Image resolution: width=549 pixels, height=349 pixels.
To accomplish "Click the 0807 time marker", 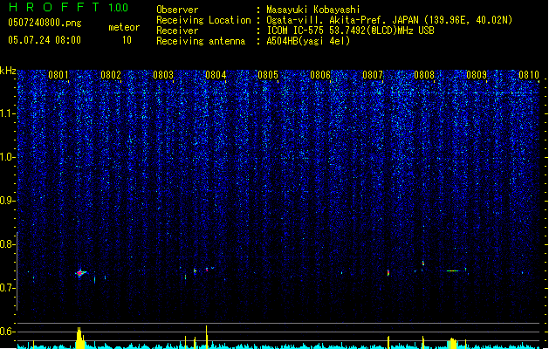I will tap(373, 75).
